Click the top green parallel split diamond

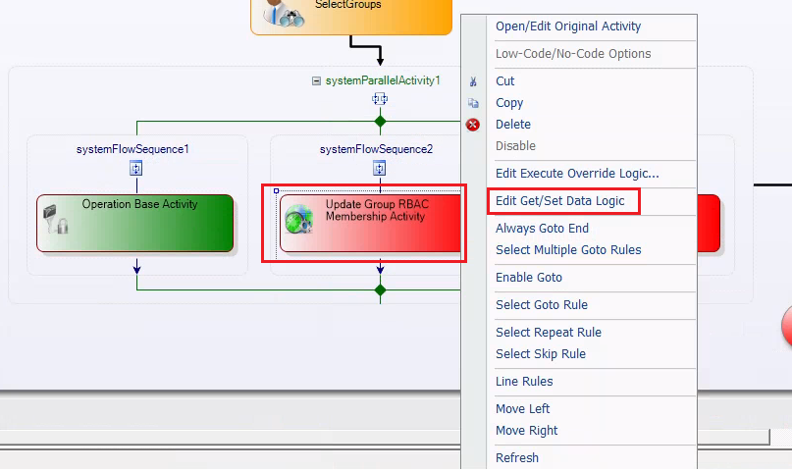coord(381,121)
